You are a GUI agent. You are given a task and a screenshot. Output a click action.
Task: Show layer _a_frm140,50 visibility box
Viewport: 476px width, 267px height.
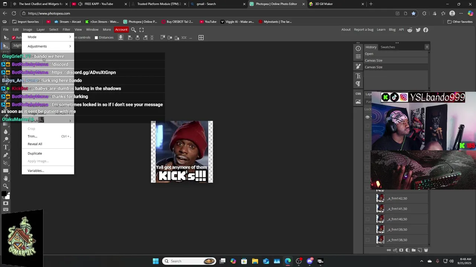(368, 219)
